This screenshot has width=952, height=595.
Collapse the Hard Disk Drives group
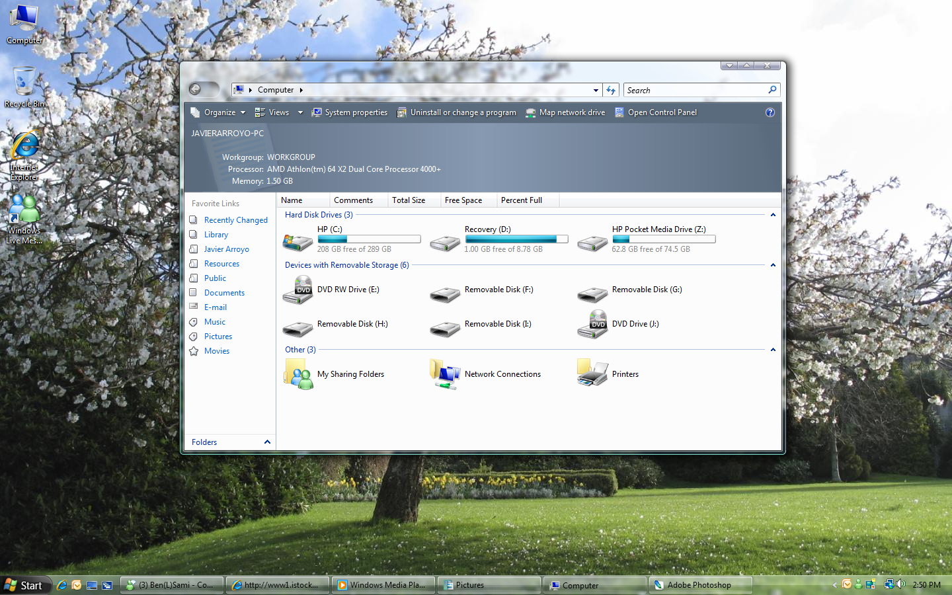click(x=773, y=215)
